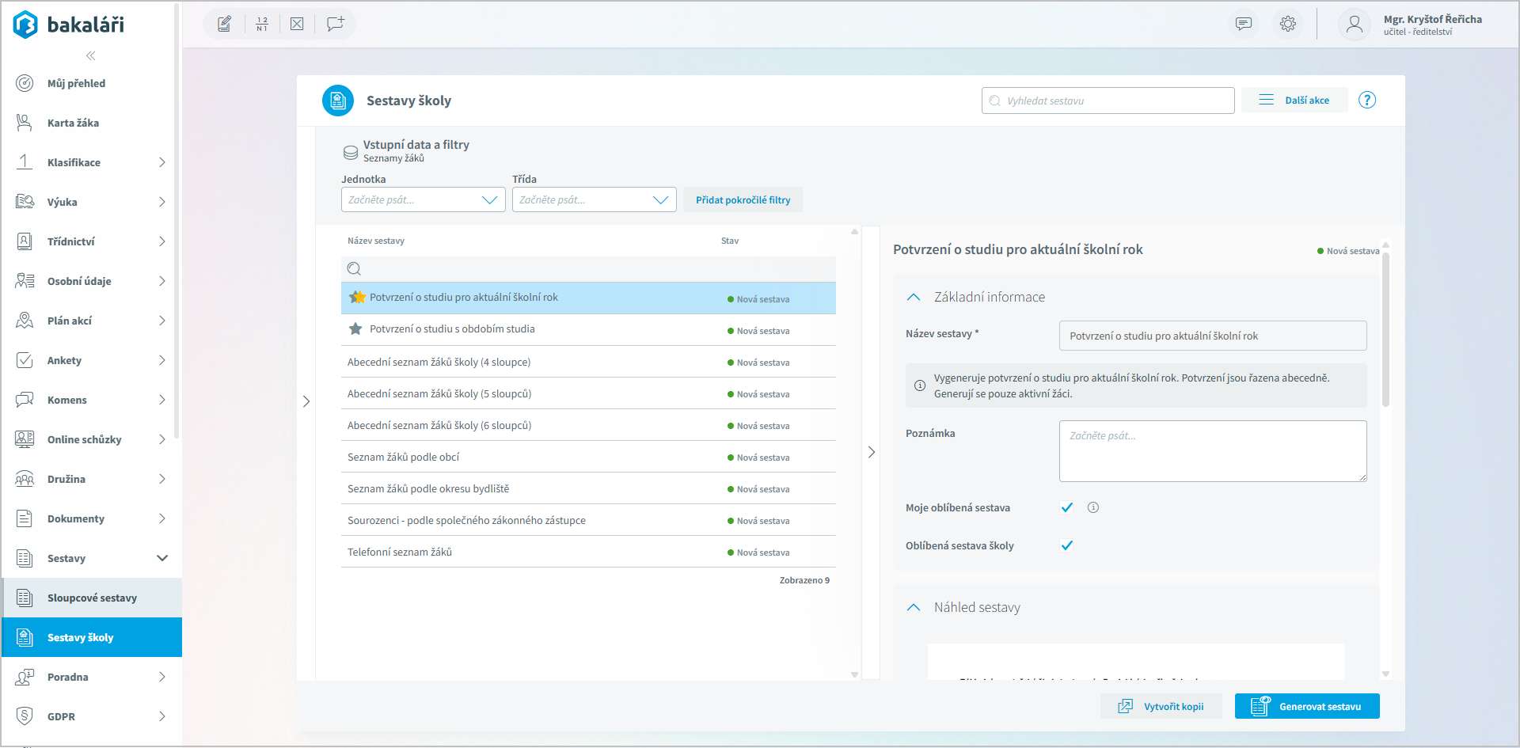Click info icon beside Moje oblíbená sestava
Screen dimensions: 1520x748
[x=1093, y=507]
